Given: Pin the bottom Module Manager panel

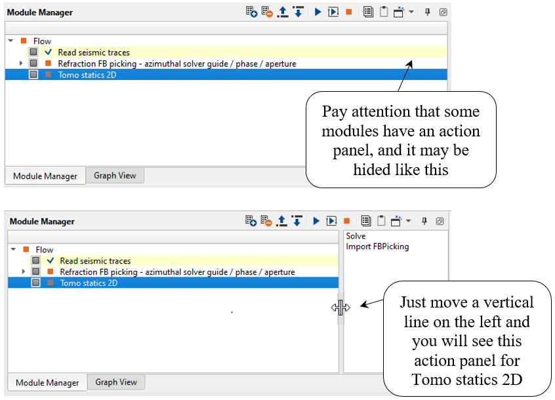Looking at the screenshot, I should pos(424,221).
